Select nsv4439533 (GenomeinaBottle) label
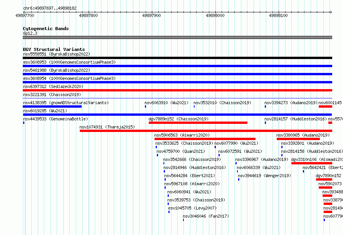This screenshot has width=343, height=235. (x=55, y=119)
